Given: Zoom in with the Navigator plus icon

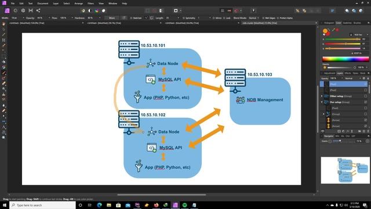Looking at the screenshot, I should point(367,141).
